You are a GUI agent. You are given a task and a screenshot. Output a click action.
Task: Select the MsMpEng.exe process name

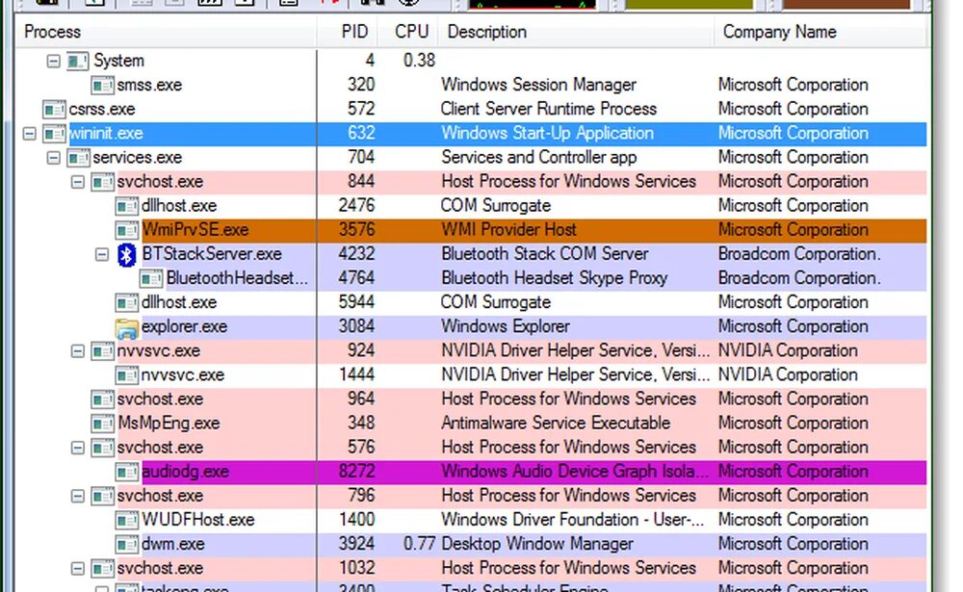coord(169,424)
